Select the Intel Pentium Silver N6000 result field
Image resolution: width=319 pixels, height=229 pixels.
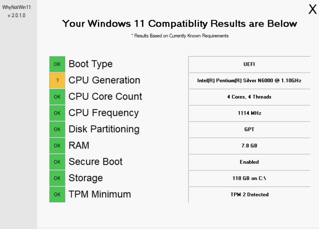point(250,81)
